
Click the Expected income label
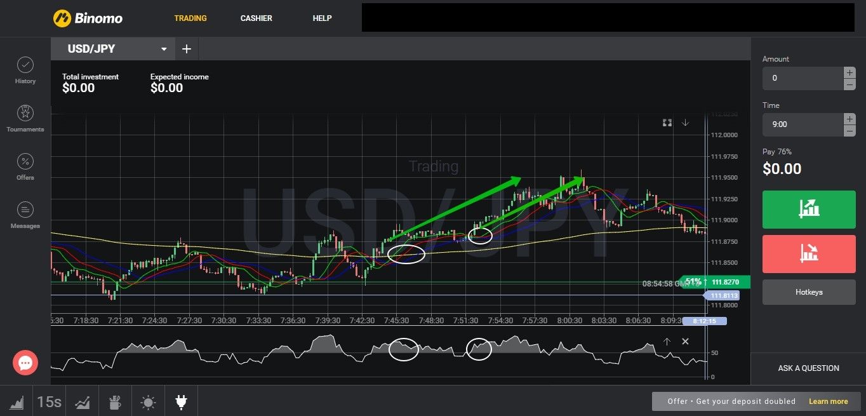pyautogui.click(x=180, y=77)
